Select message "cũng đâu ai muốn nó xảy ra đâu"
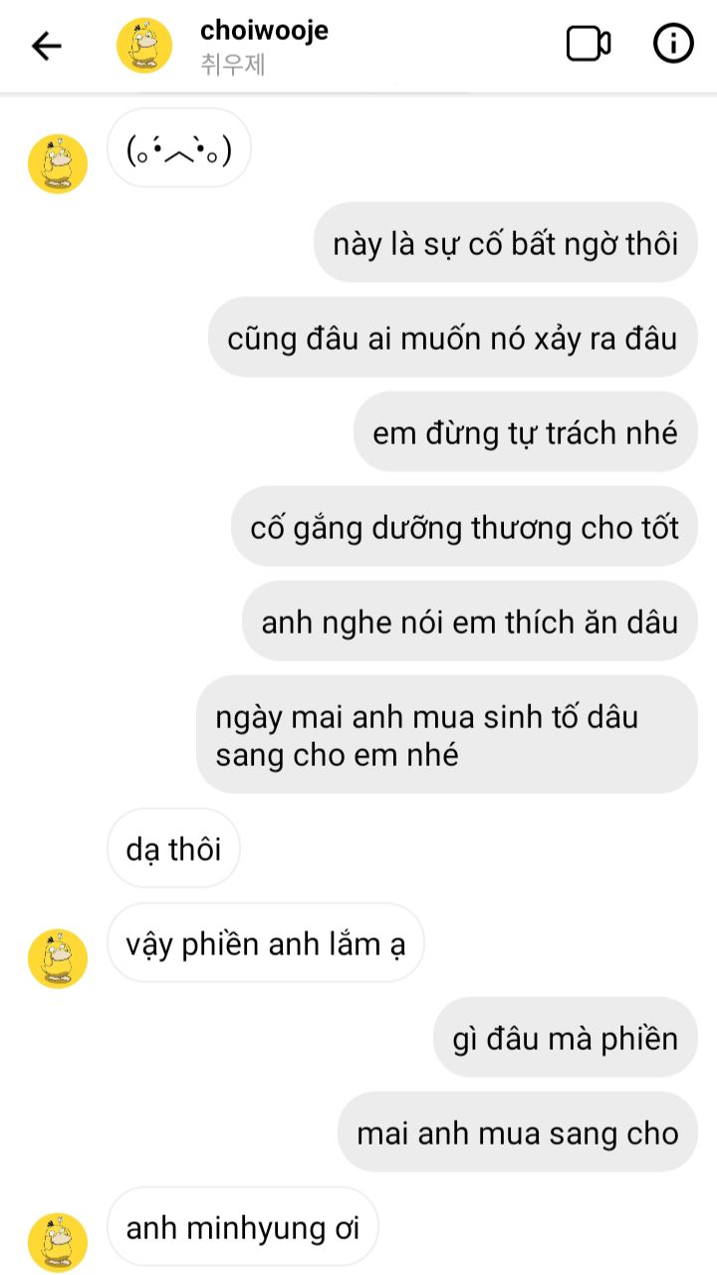 [453, 338]
